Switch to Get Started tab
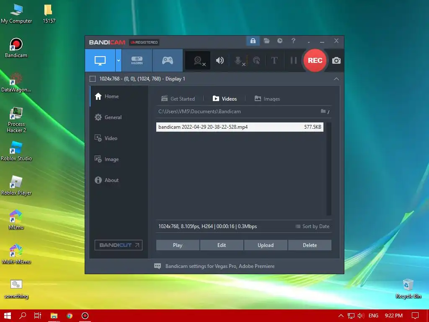The width and height of the screenshot is (429, 322). 178,99
